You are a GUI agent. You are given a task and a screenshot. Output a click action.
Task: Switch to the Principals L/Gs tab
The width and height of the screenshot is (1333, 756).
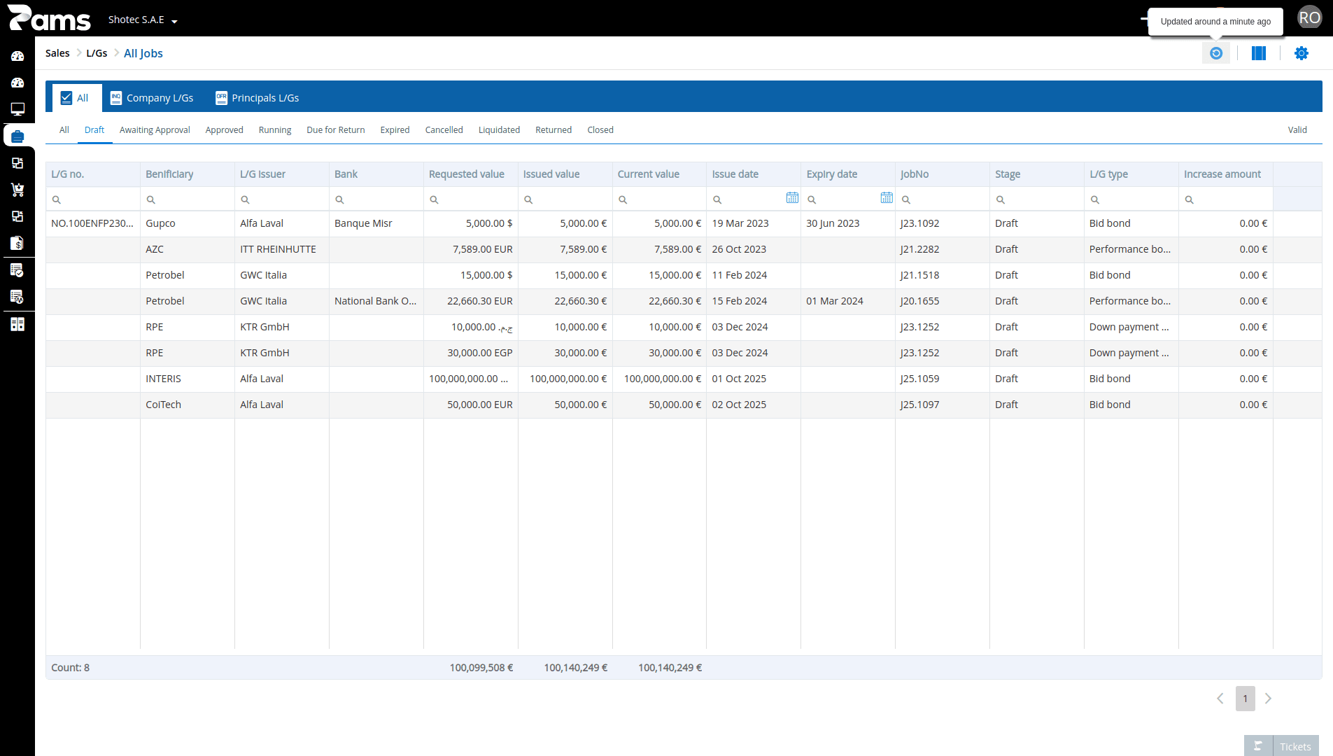(x=258, y=98)
